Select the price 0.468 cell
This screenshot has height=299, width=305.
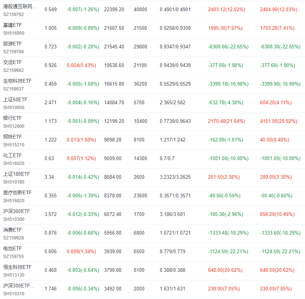(51, 270)
